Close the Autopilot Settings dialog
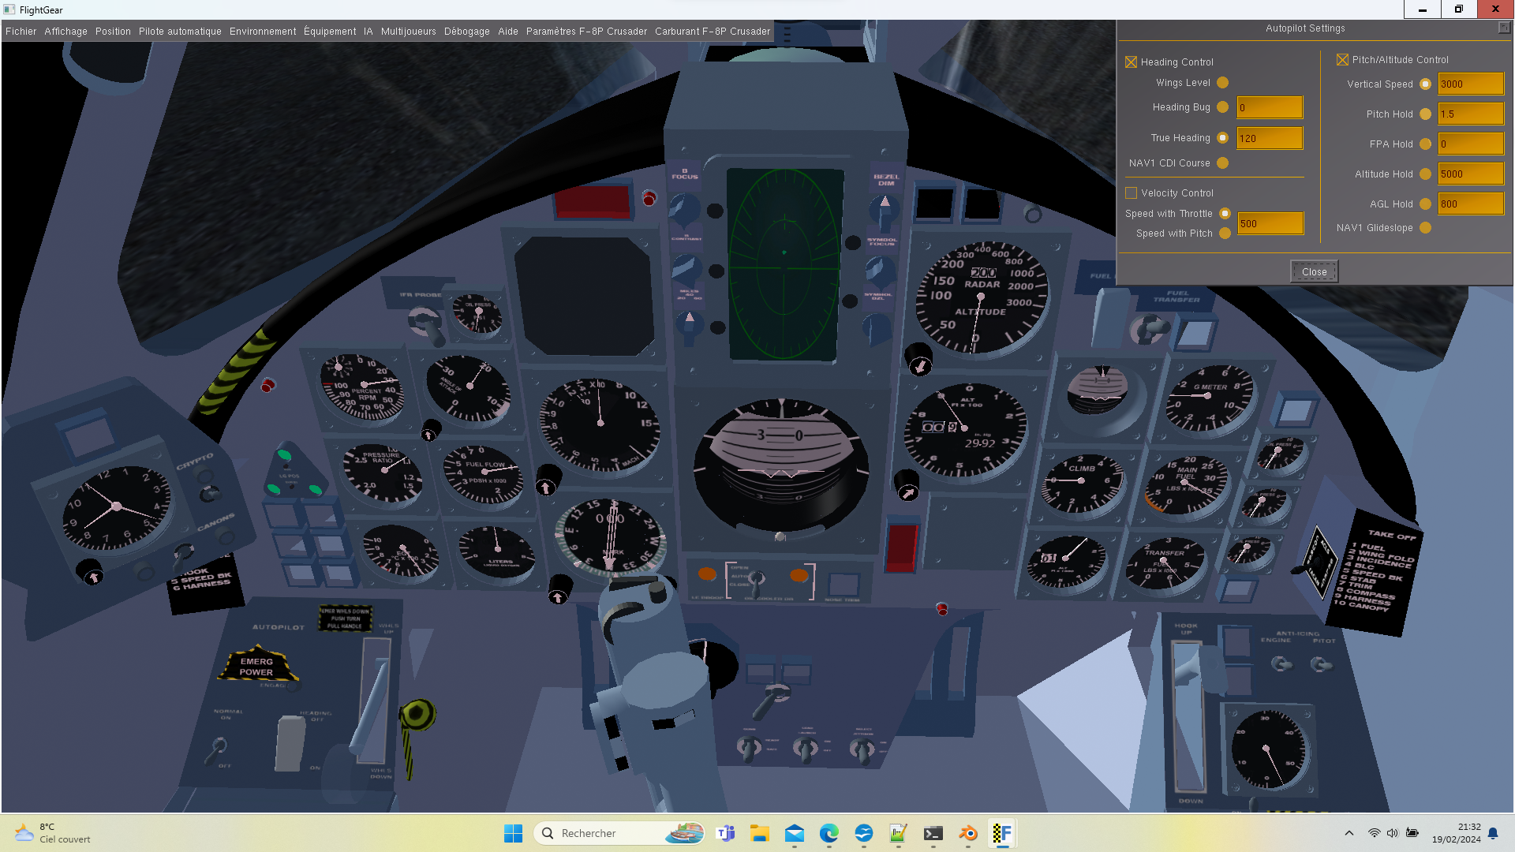The width and height of the screenshot is (1515, 852). click(x=1314, y=271)
